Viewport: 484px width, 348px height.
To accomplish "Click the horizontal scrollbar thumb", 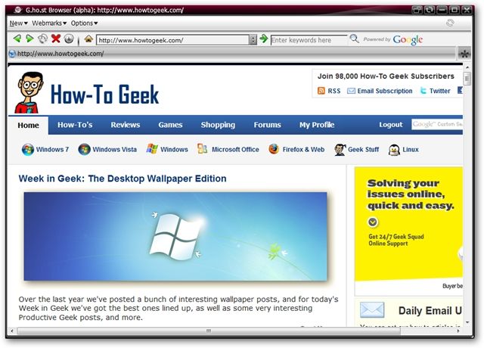I will 209,331.
